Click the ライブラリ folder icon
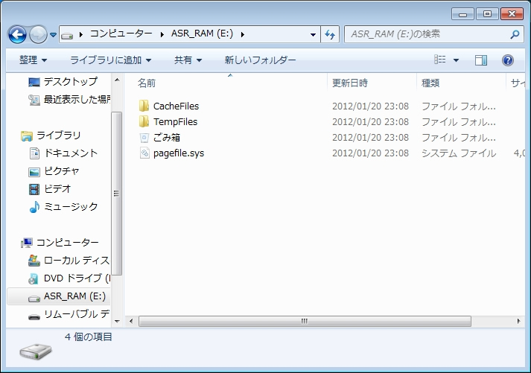This screenshot has height=373, width=531. (x=26, y=136)
